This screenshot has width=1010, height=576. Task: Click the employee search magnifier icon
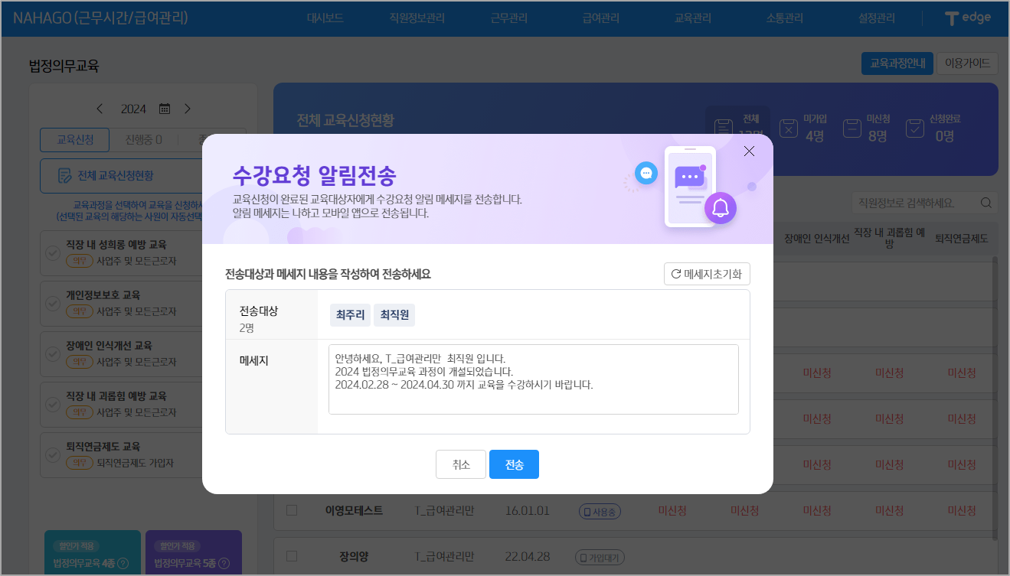[x=985, y=203]
